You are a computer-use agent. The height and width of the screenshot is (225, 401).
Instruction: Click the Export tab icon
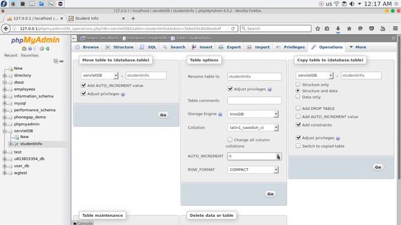[221, 47]
